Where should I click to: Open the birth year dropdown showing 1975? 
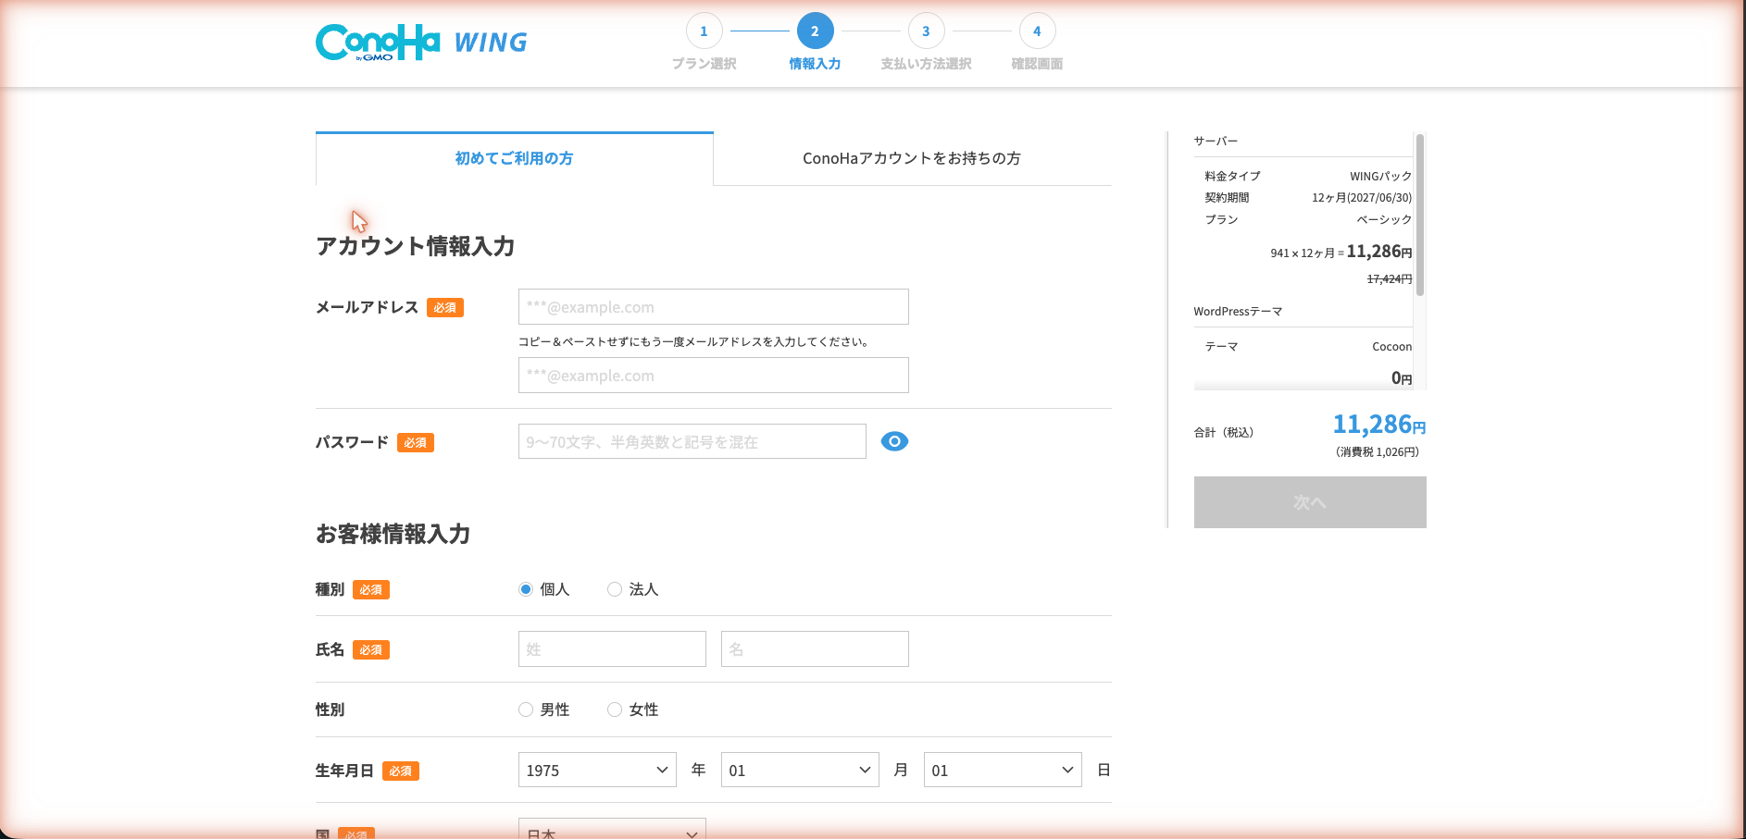point(597,770)
